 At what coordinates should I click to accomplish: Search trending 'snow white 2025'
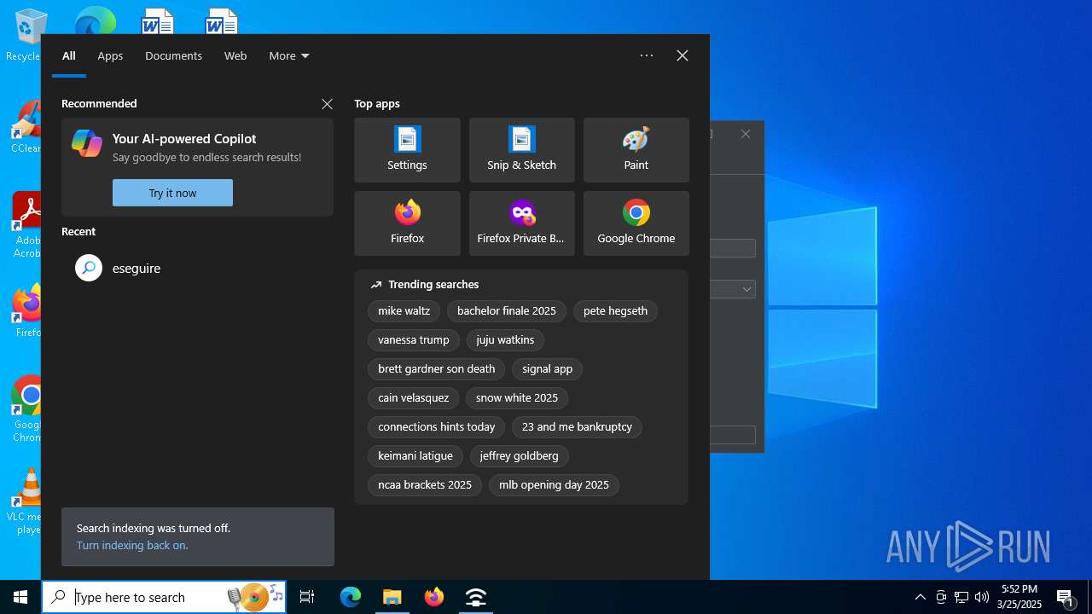(516, 398)
